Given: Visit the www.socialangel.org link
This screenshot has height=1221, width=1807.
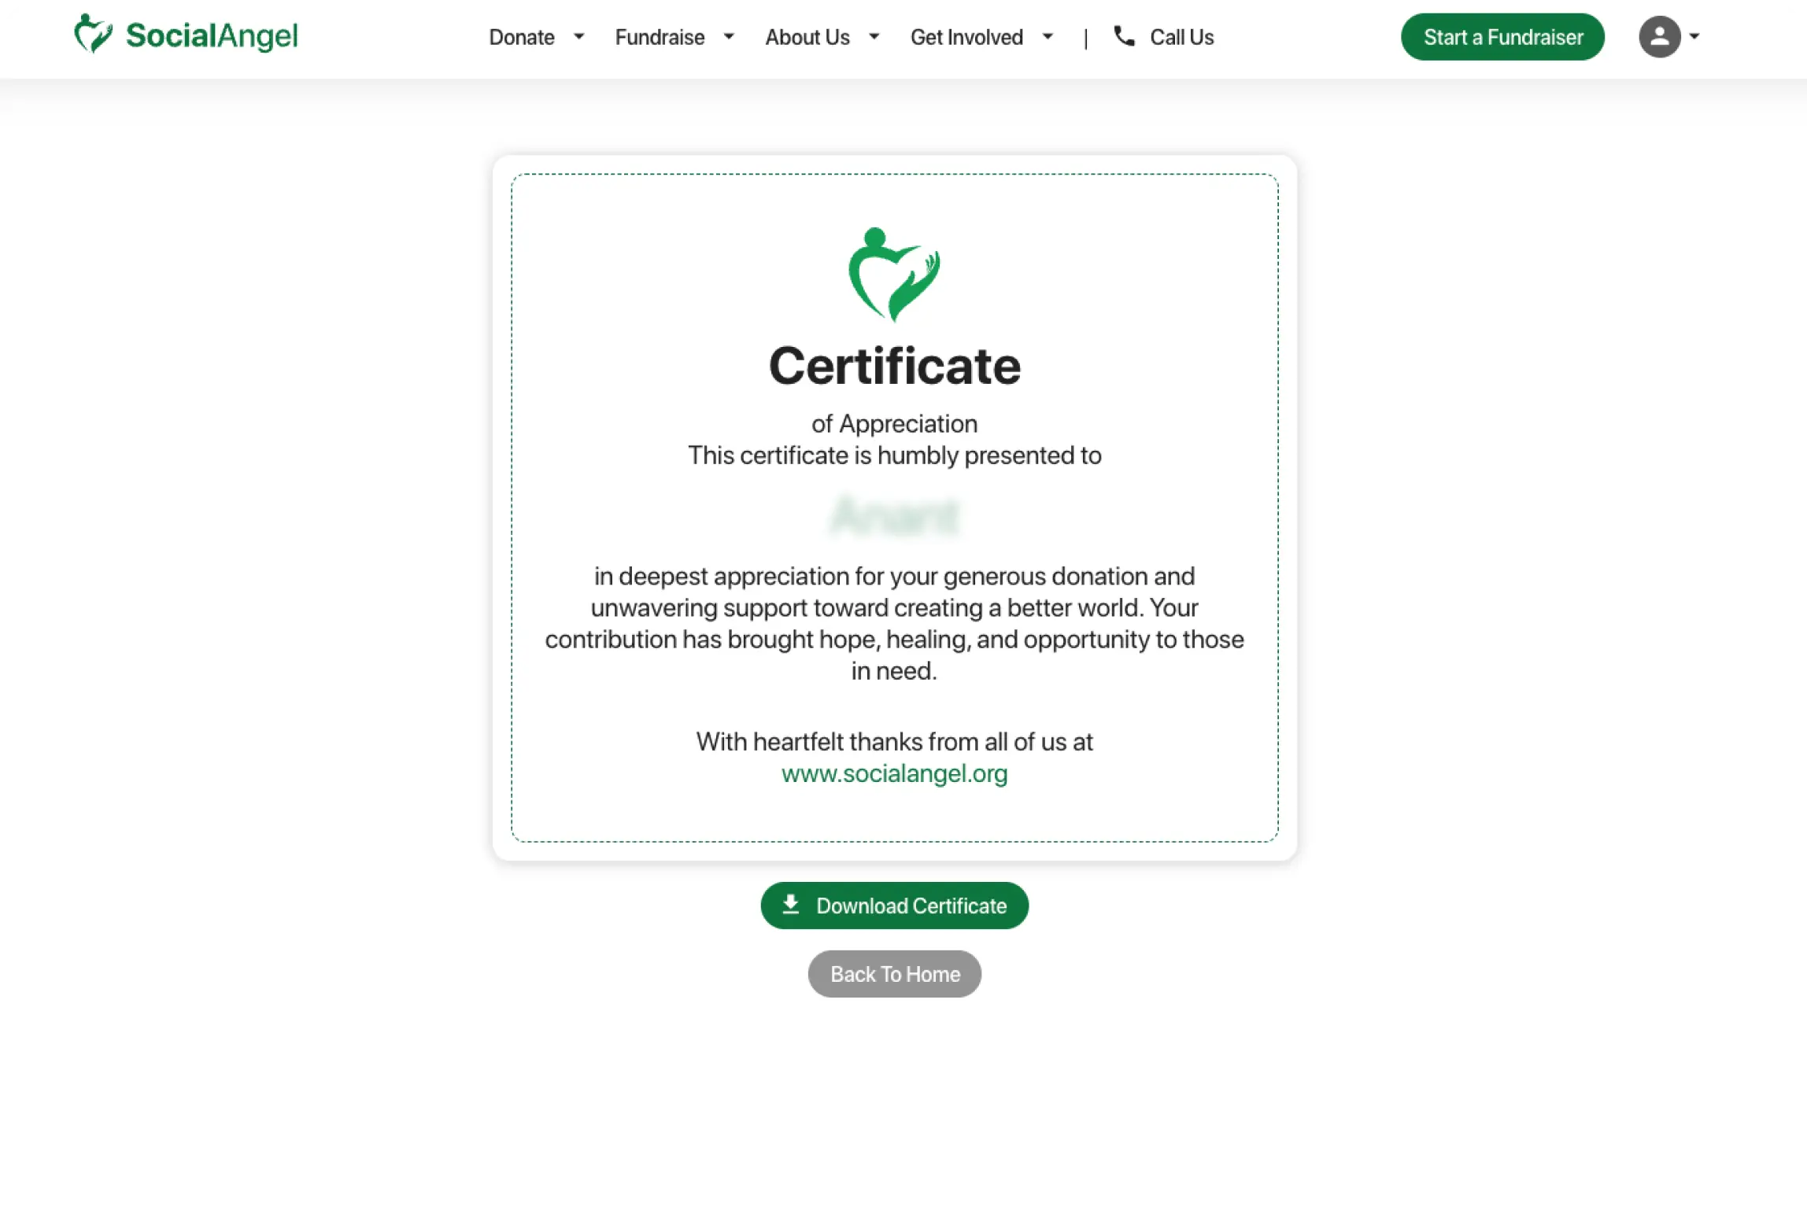Looking at the screenshot, I should coord(894,773).
